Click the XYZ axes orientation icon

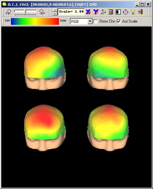click(103, 12)
